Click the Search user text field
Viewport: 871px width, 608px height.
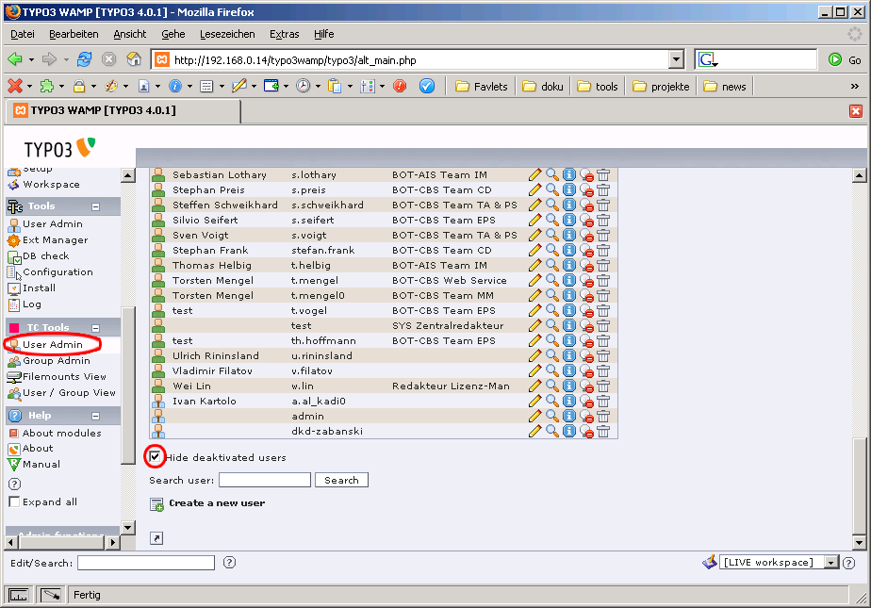click(x=265, y=480)
